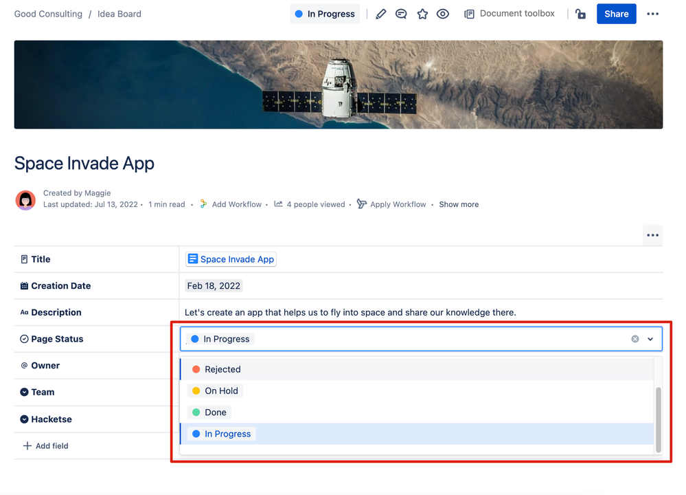Click Maggie's avatar picture

[25, 200]
